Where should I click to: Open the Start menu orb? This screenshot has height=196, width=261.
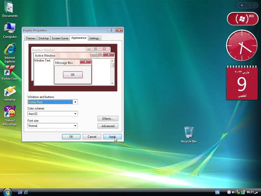(7, 192)
